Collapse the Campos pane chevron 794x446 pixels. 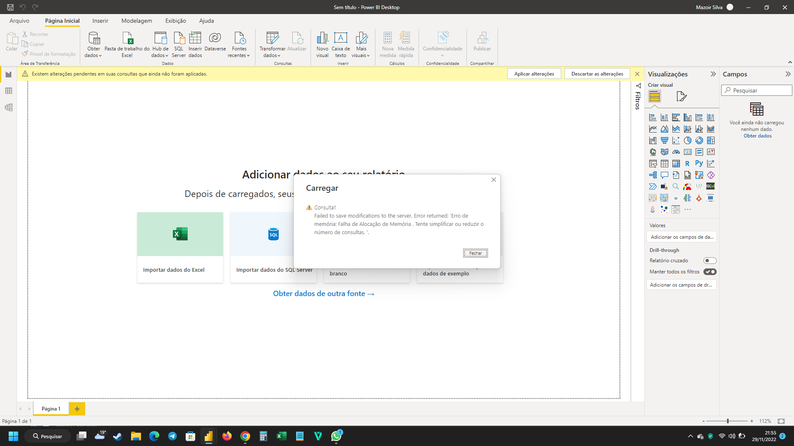(788, 74)
